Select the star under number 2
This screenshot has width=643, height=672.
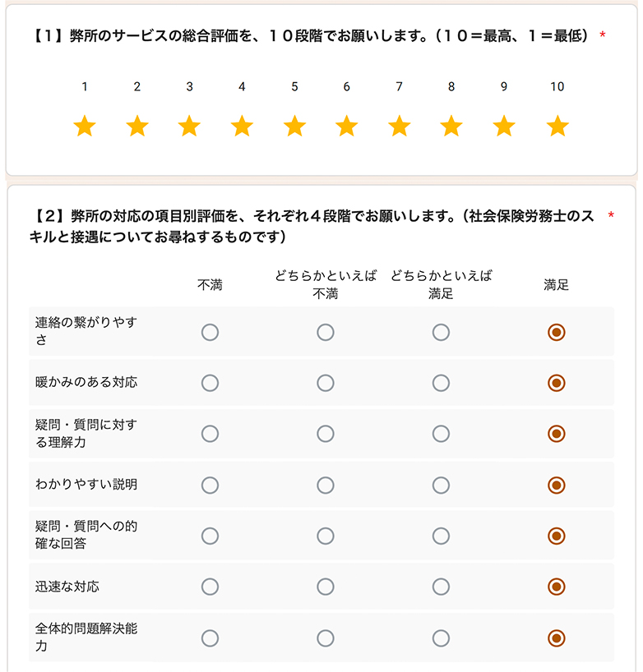pyautogui.click(x=137, y=126)
